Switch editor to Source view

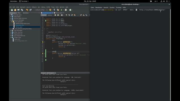(44, 15)
